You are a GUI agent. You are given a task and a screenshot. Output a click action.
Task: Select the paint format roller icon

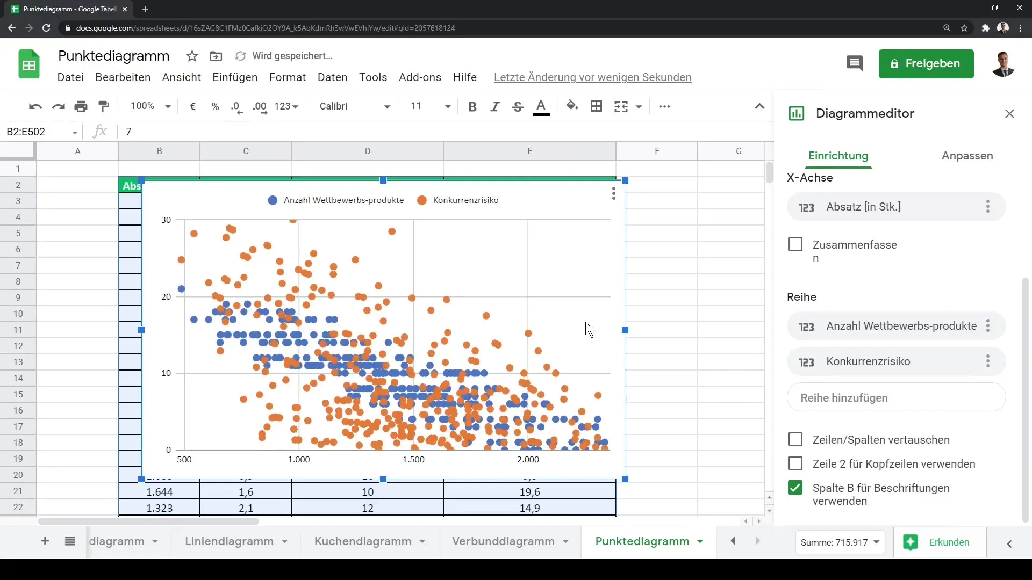click(x=104, y=106)
